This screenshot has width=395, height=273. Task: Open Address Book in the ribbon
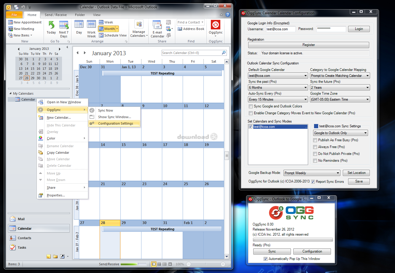[191, 29]
